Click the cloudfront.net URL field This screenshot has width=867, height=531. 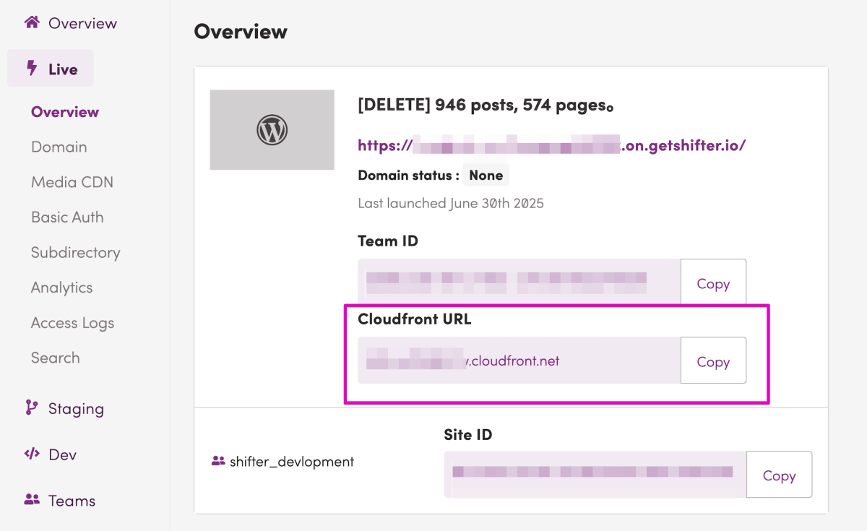click(519, 361)
